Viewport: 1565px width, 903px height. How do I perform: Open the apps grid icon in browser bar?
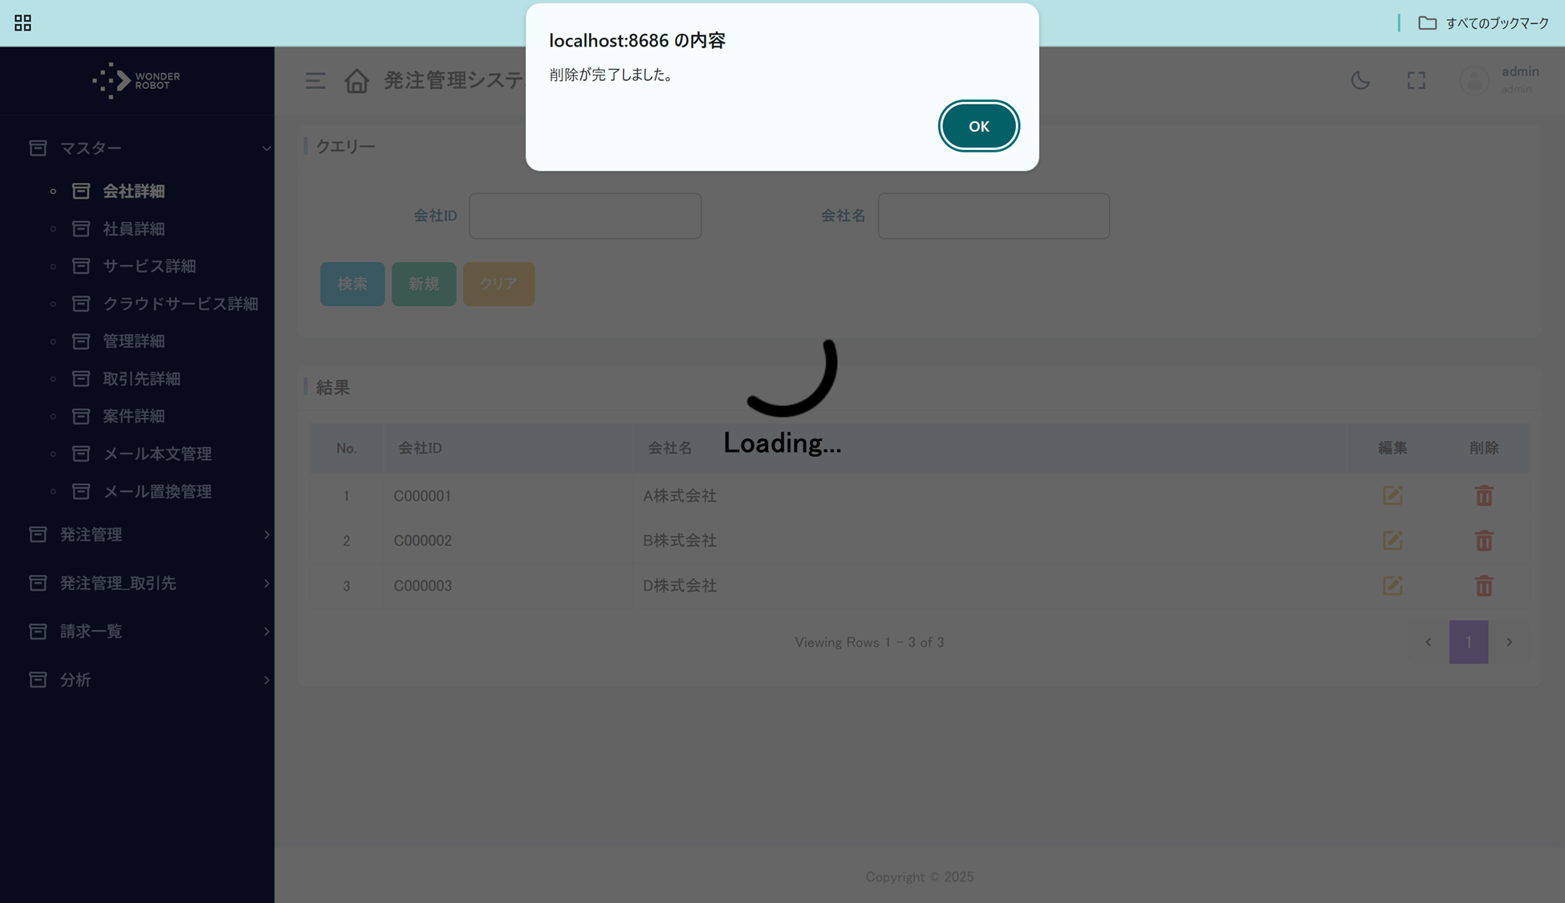[23, 22]
